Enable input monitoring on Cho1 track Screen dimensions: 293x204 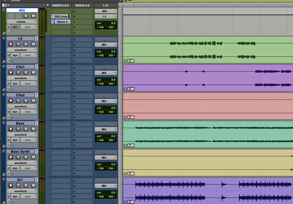click(18, 72)
